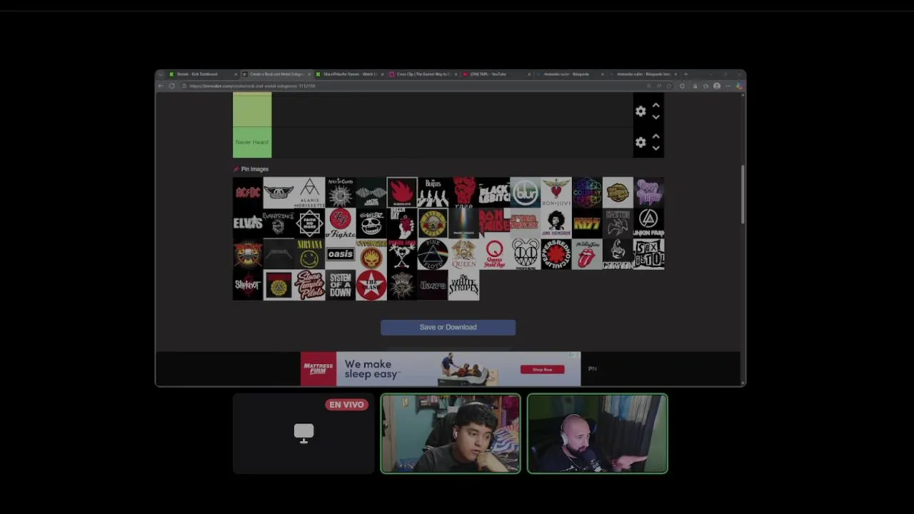The height and width of the screenshot is (514, 914).
Task: Pick the Evanescence logo
Action: [x=278, y=223]
